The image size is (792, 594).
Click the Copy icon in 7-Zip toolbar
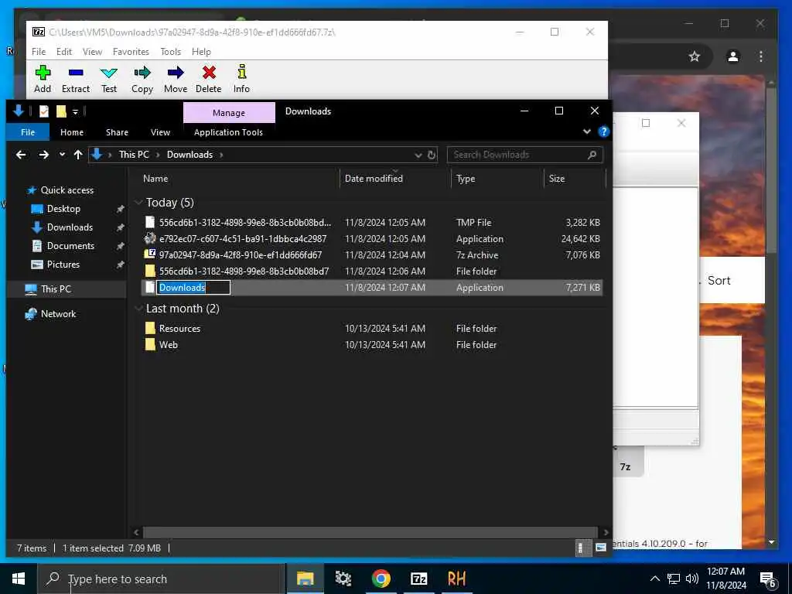pos(142,73)
